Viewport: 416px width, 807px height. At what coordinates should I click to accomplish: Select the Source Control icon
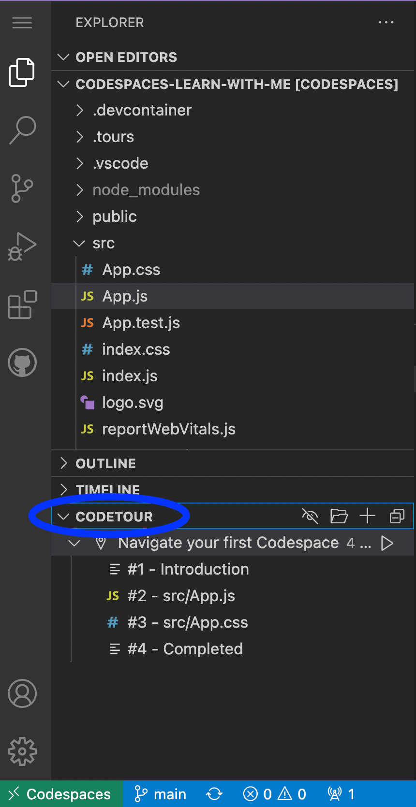tap(22, 188)
